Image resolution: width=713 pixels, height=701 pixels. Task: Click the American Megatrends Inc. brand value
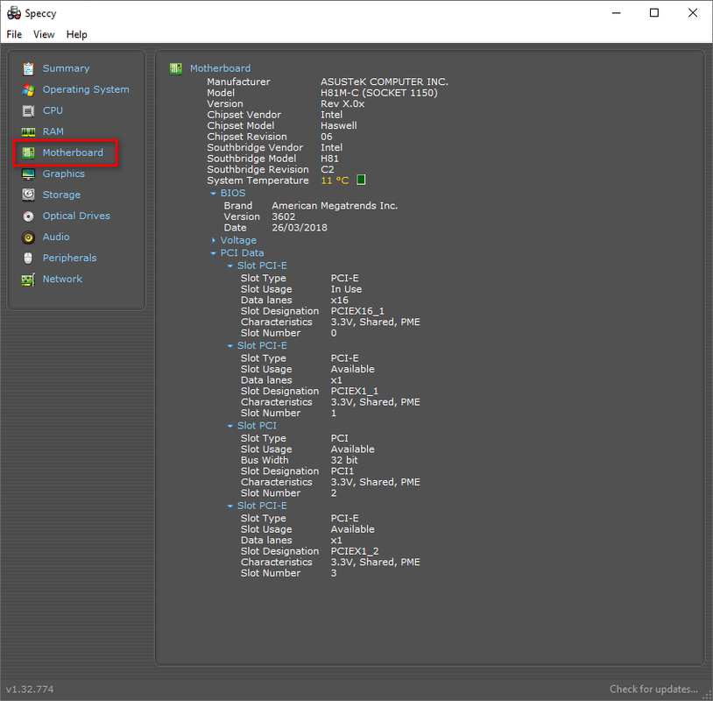(335, 206)
